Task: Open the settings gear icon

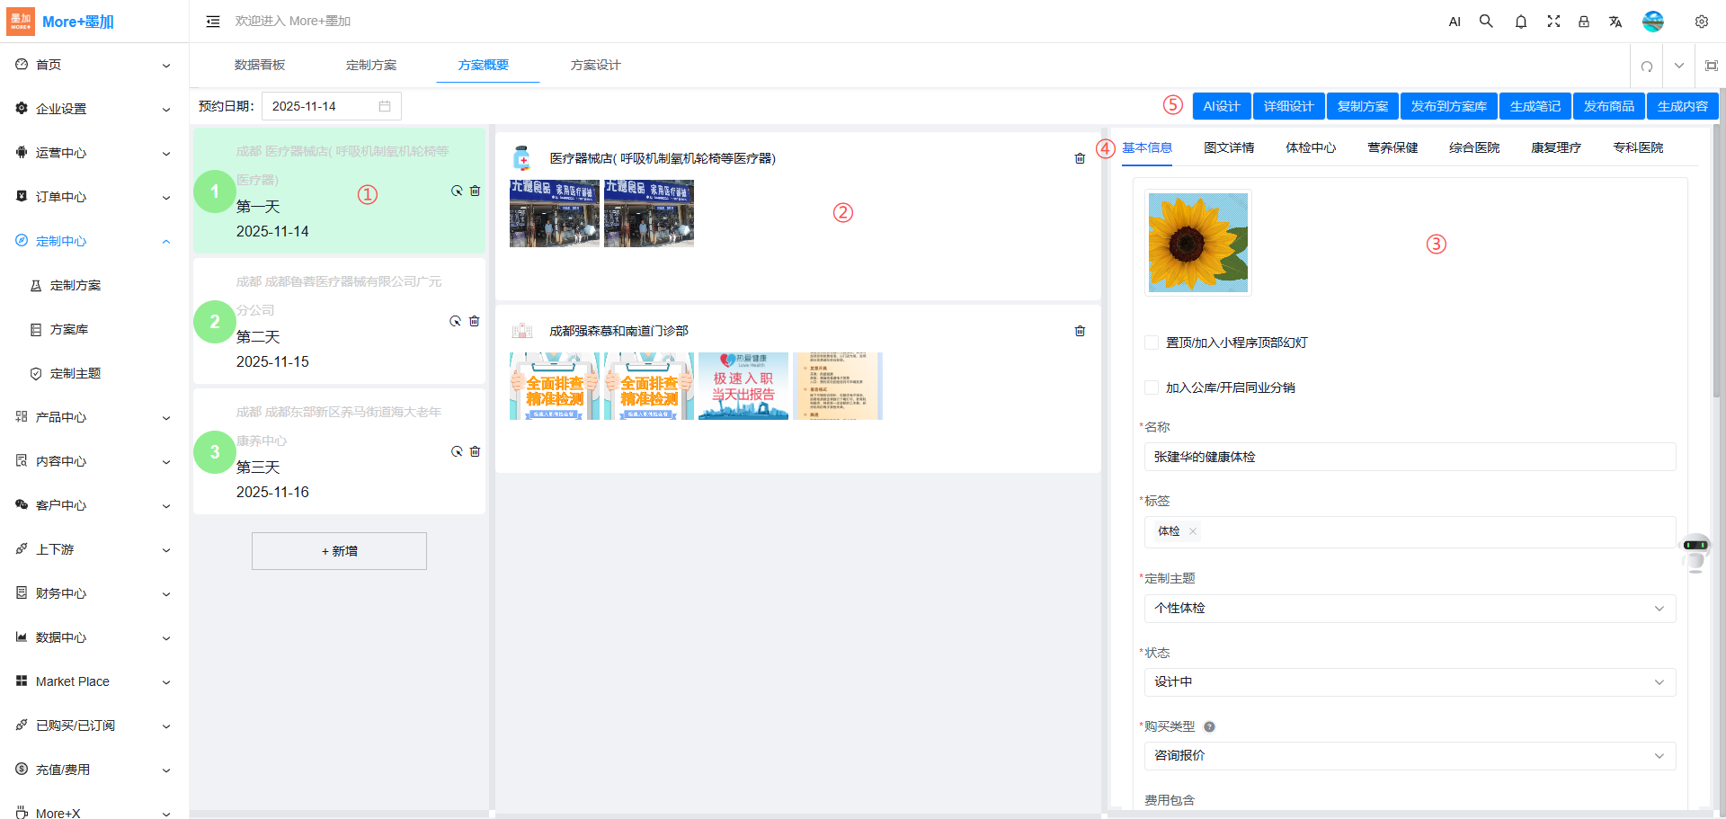Action: [x=1701, y=22]
